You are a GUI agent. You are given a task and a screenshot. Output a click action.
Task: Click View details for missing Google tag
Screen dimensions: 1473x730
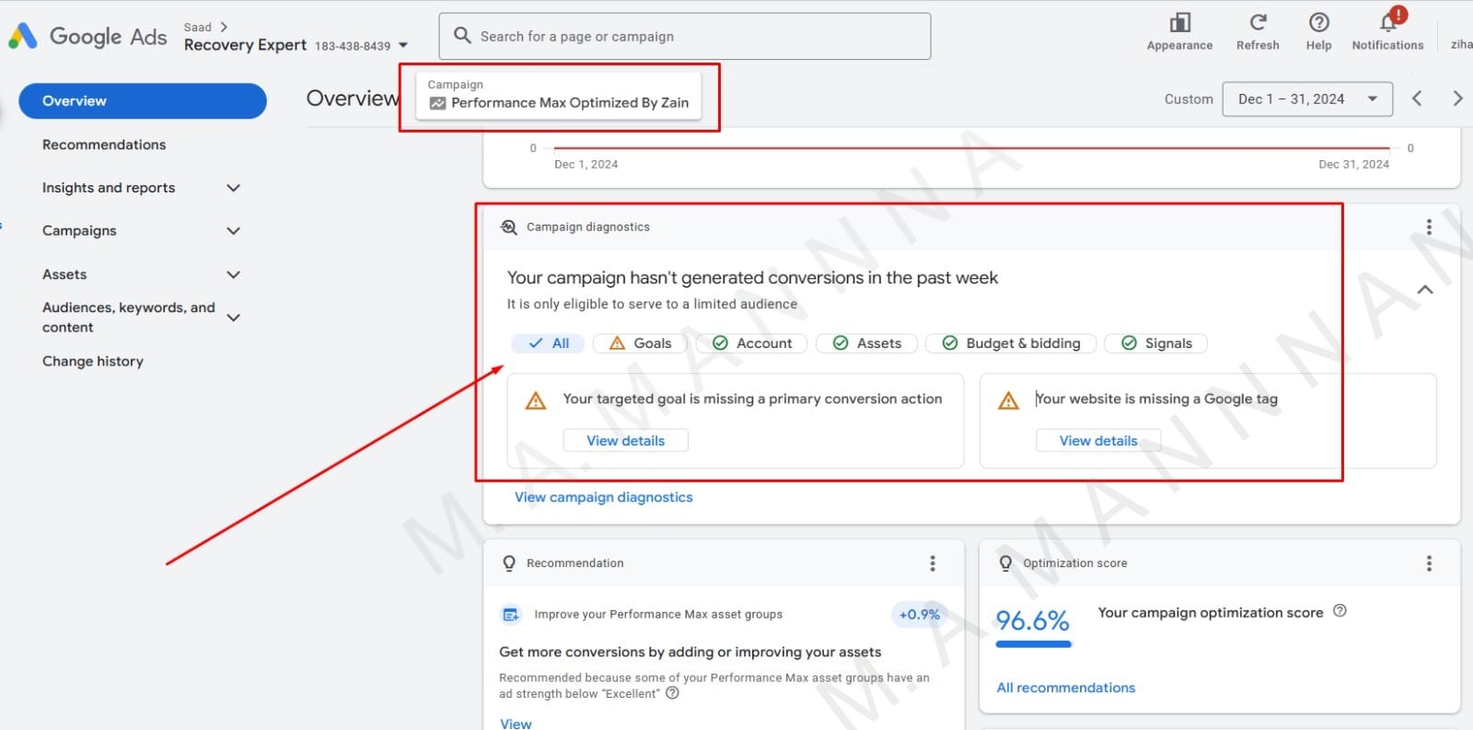tap(1097, 441)
